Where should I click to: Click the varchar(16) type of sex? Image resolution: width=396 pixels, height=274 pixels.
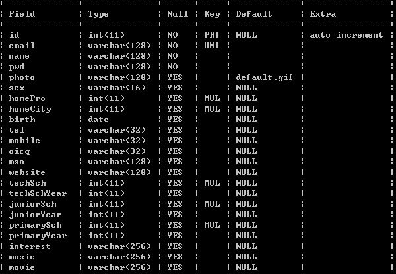click(117, 88)
